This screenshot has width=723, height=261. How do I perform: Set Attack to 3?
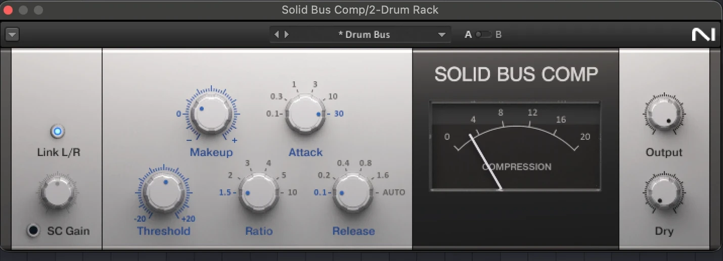tap(315, 84)
